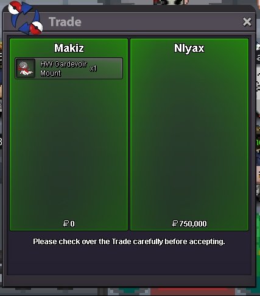Click the x1 quantity on Gardevoir Mount
Image resolution: width=260 pixels, height=296 pixels.
point(93,68)
